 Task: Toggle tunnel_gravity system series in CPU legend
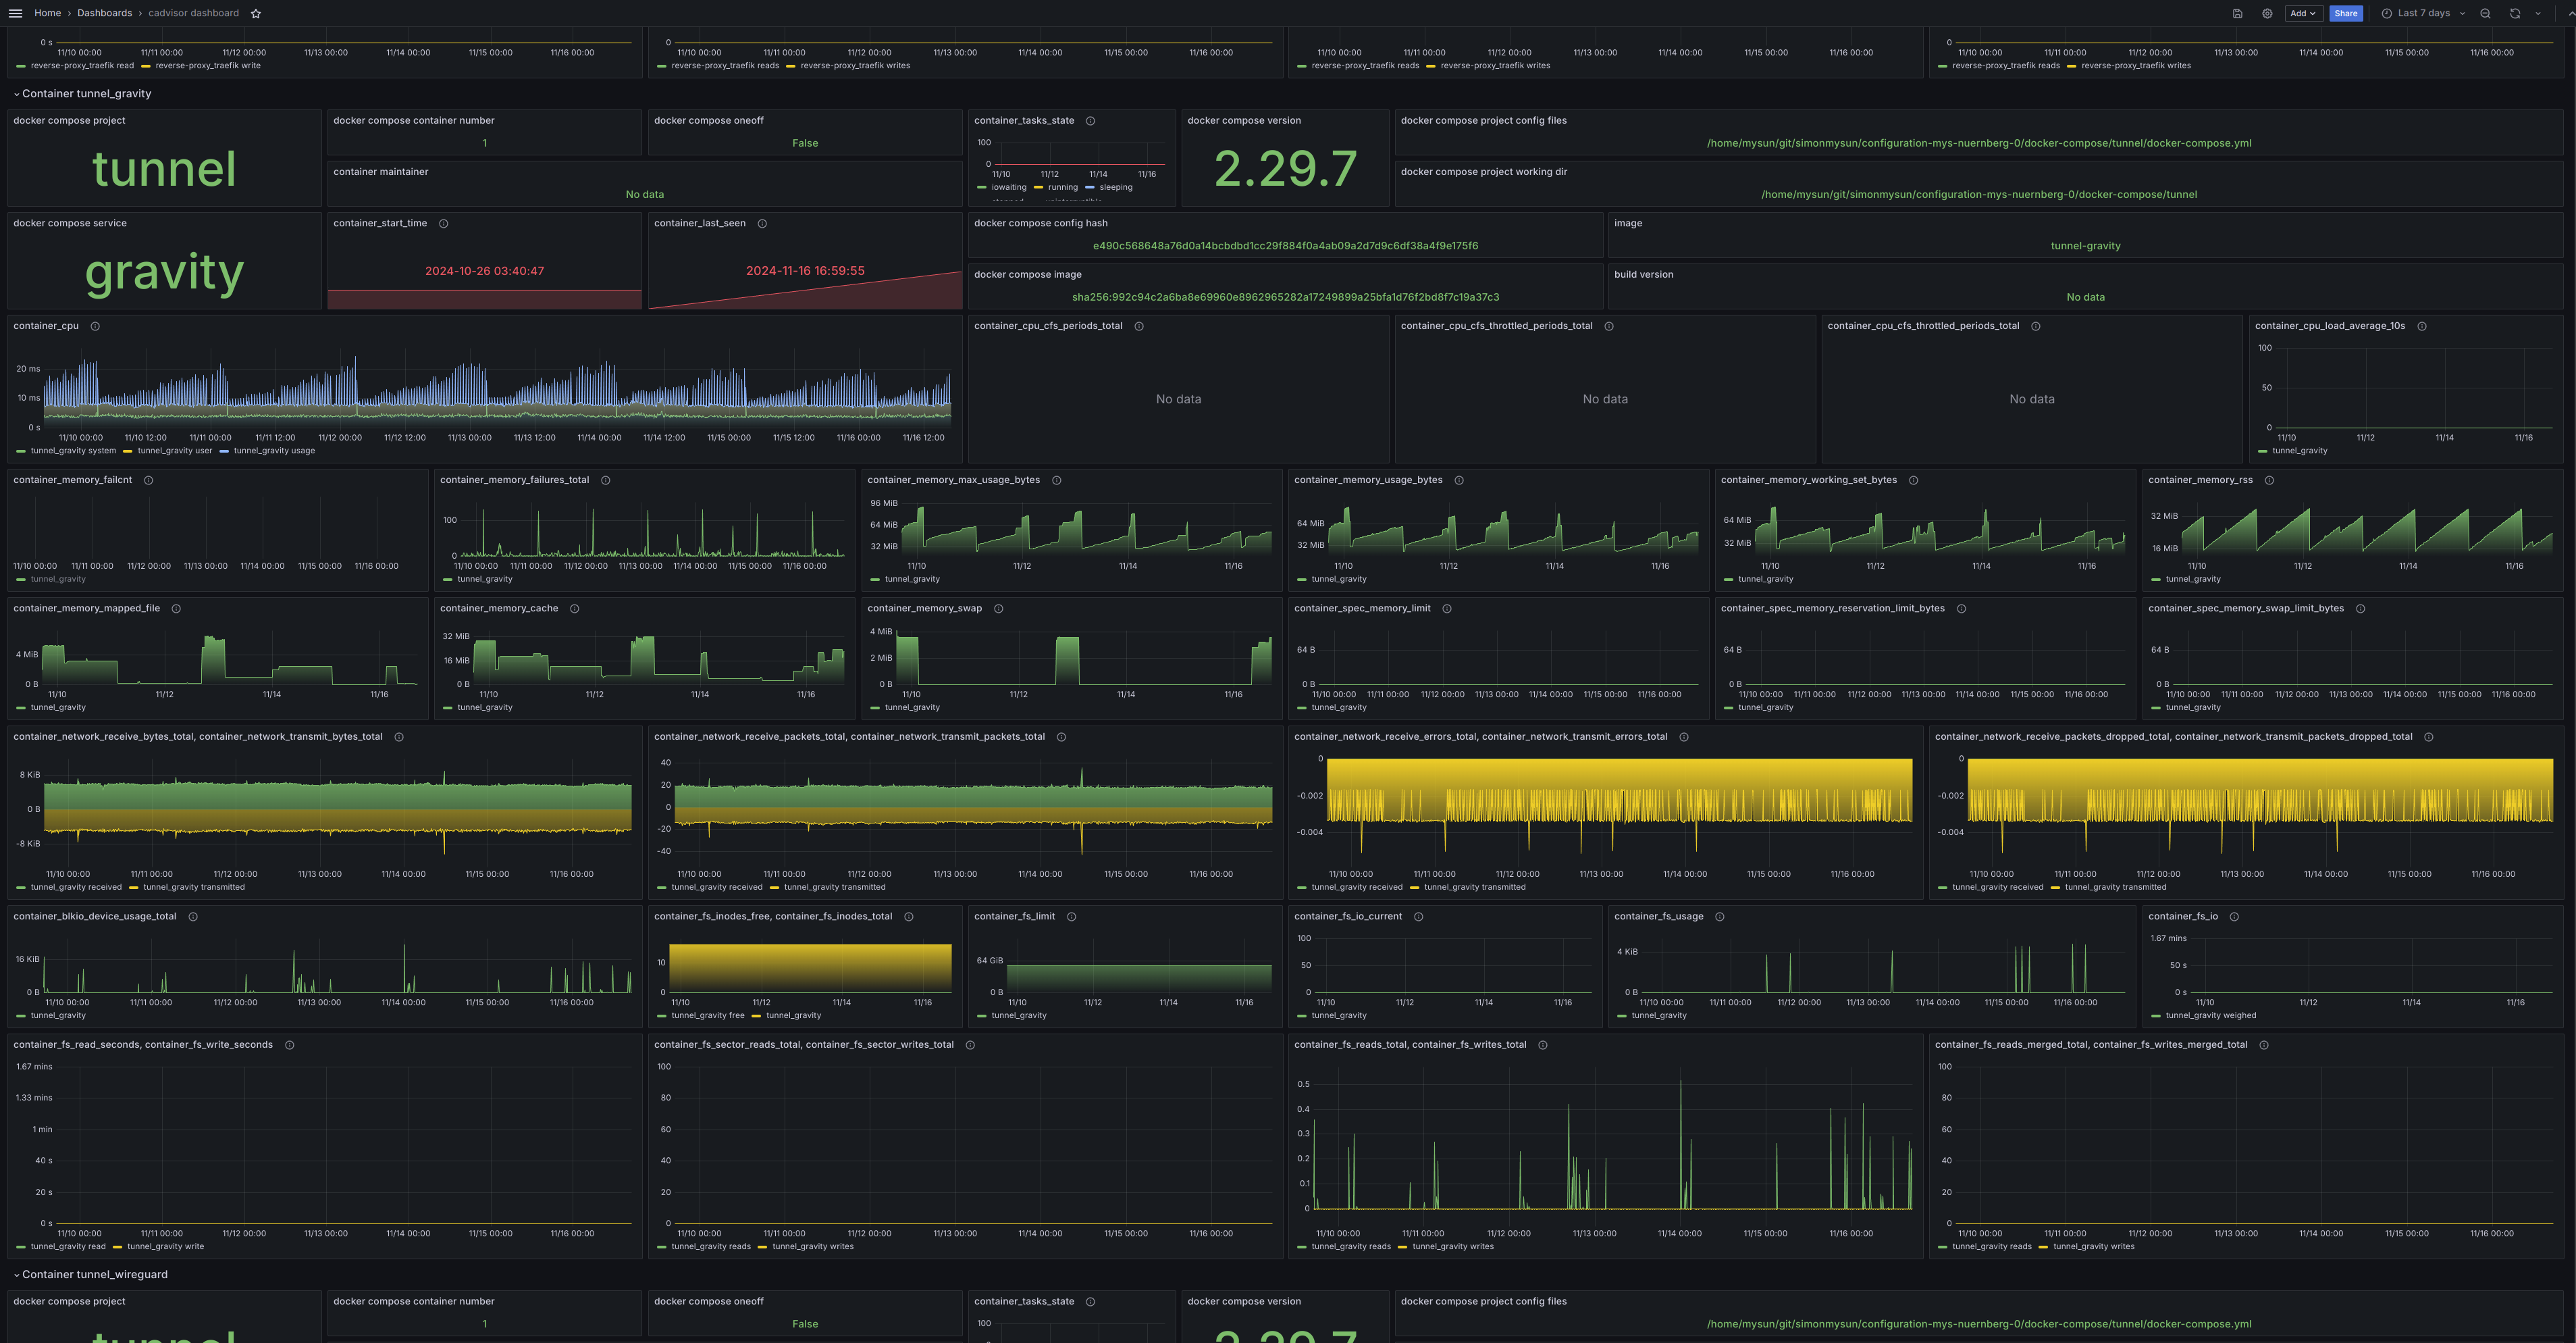[x=73, y=451]
